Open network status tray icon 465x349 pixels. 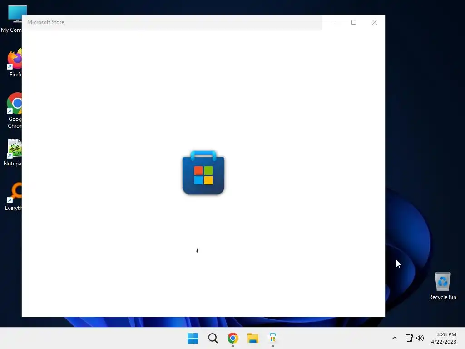pyautogui.click(x=409, y=338)
